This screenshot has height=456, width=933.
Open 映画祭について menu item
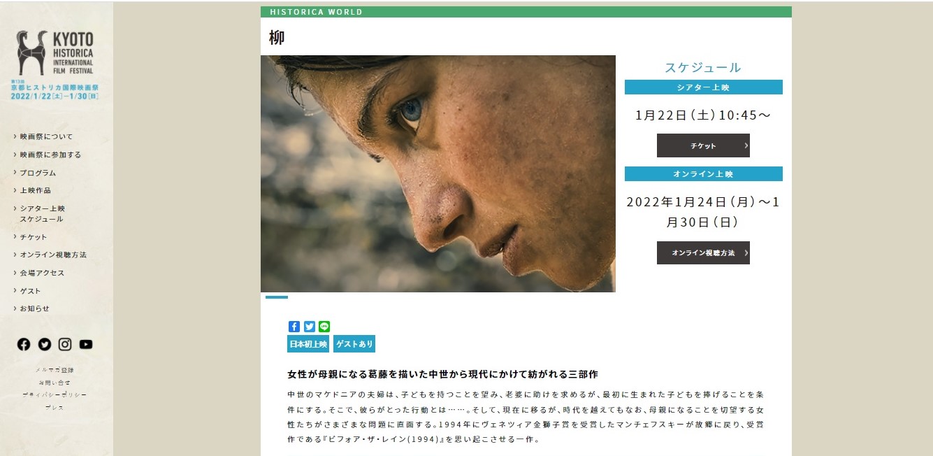coord(46,136)
